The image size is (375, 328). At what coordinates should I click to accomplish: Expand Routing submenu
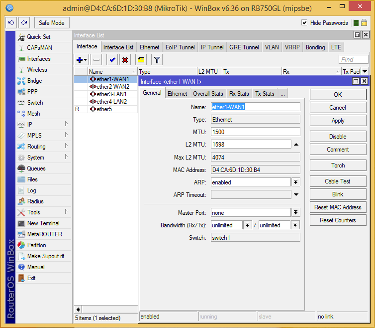pyautogui.click(x=66, y=146)
